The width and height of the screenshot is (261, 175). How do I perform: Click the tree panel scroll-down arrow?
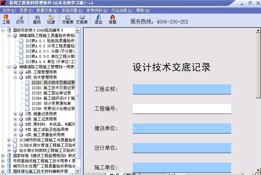pyautogui.click(x=78, y=170)
